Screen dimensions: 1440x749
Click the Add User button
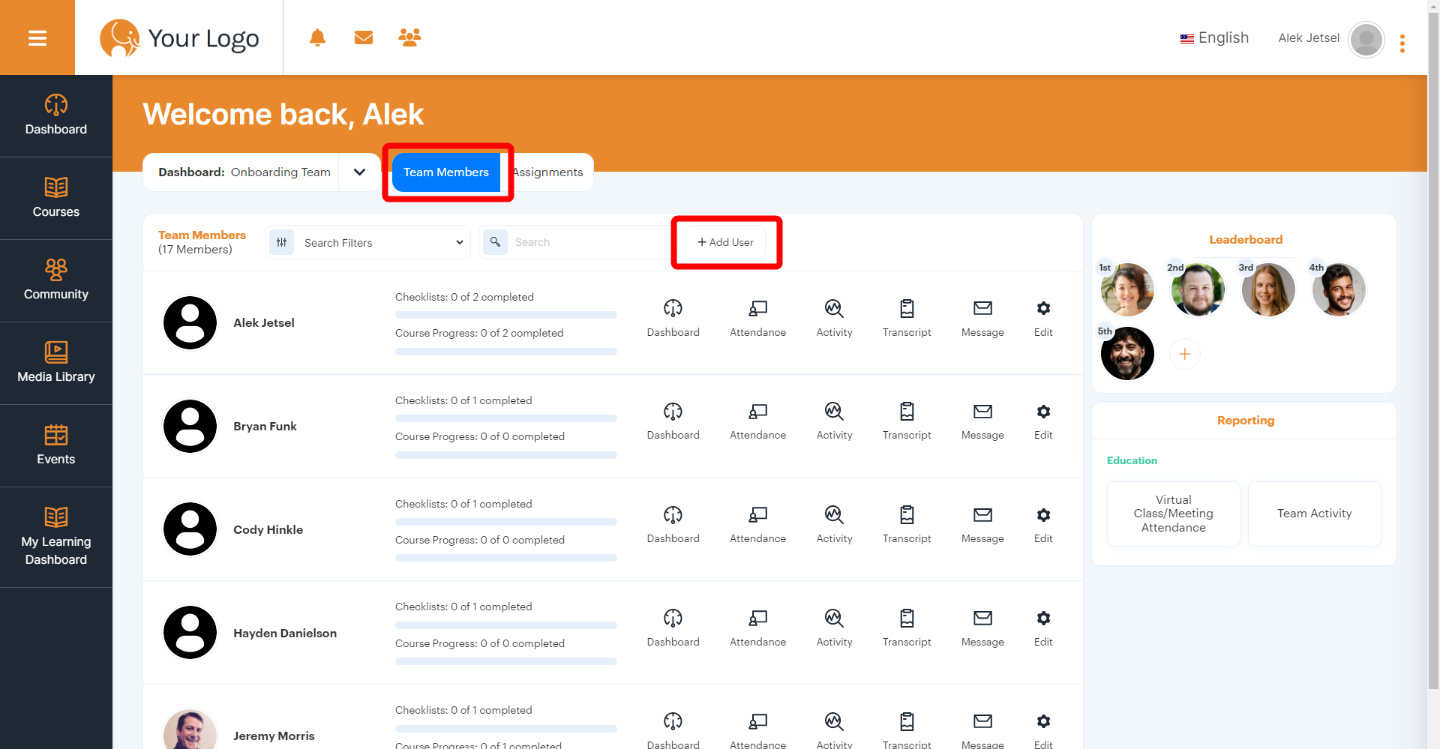click(725, 242)
